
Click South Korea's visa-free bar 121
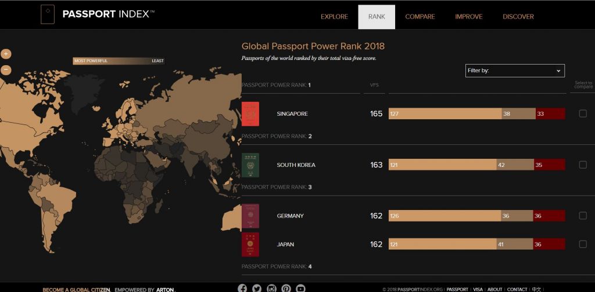pyautogui.click(x=442, y=165)
